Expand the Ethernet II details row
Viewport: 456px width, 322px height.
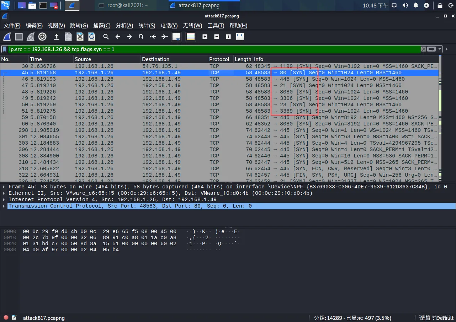(4, 193)
